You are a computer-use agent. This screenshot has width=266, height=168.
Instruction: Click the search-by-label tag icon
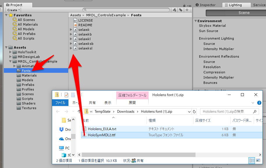[181, 10]
